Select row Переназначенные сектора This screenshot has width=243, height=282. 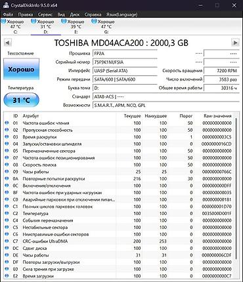click(x=118, y=151)
